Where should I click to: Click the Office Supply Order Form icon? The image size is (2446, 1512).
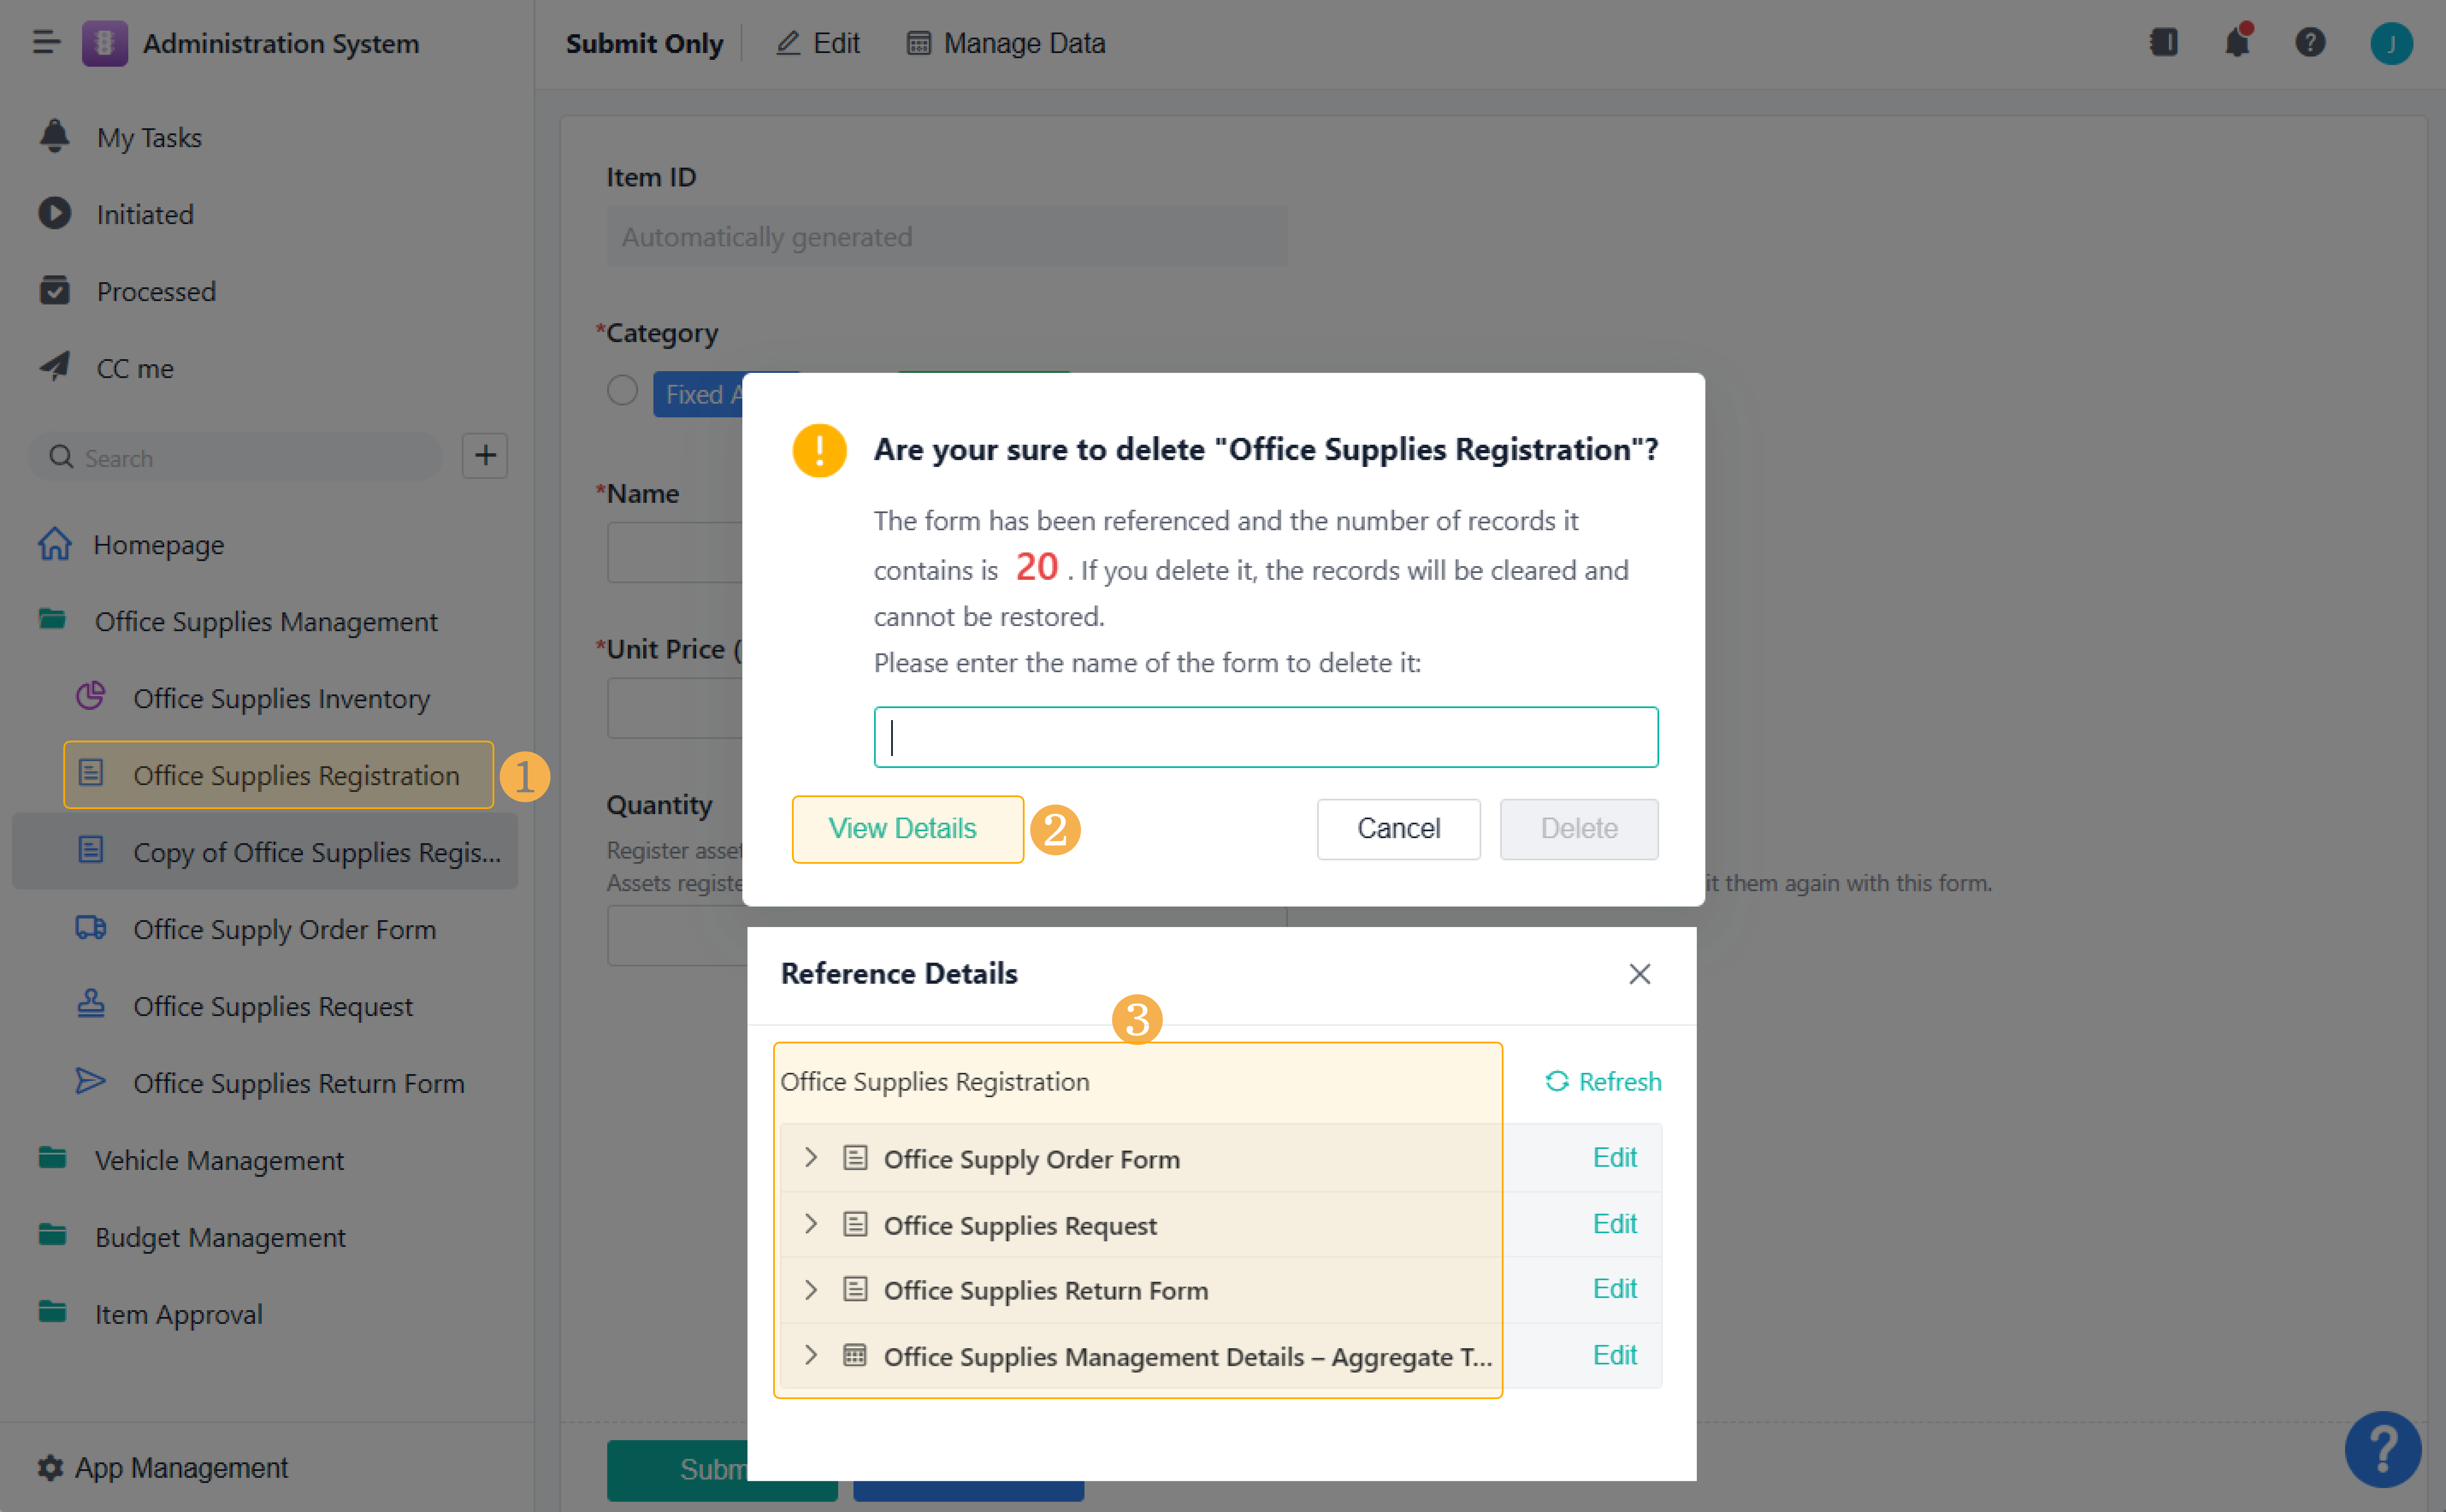tap(91, 928)
